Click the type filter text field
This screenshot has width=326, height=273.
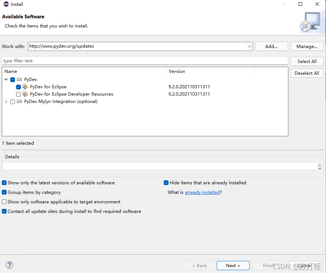pyautogui.click(x=145, y=60)
